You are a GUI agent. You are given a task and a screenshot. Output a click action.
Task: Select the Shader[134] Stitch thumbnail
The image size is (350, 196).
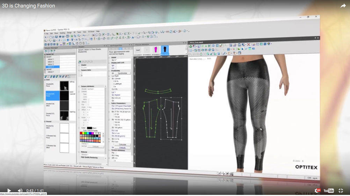point(64,106)
